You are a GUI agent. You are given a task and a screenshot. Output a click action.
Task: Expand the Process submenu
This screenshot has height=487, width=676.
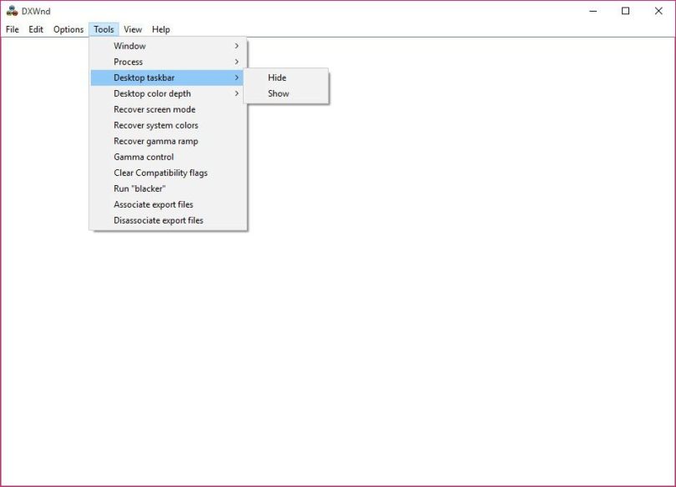(x=168, y=62)
